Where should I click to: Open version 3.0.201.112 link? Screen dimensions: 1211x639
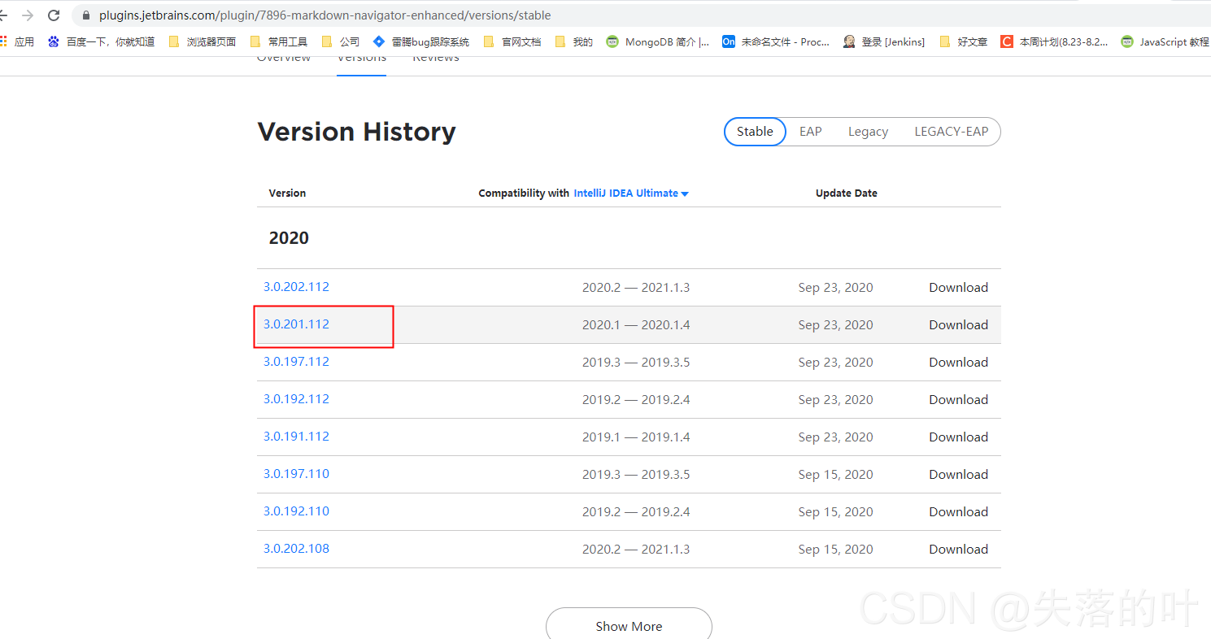pyautogui.click(x=296, y=324)
